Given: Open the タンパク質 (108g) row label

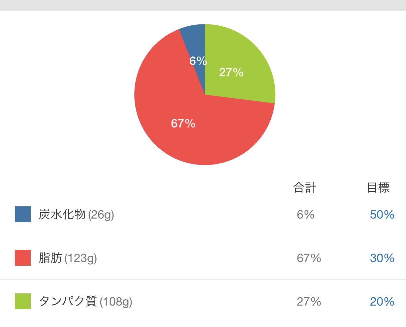Looking at the screenshot, I should 86,302.
